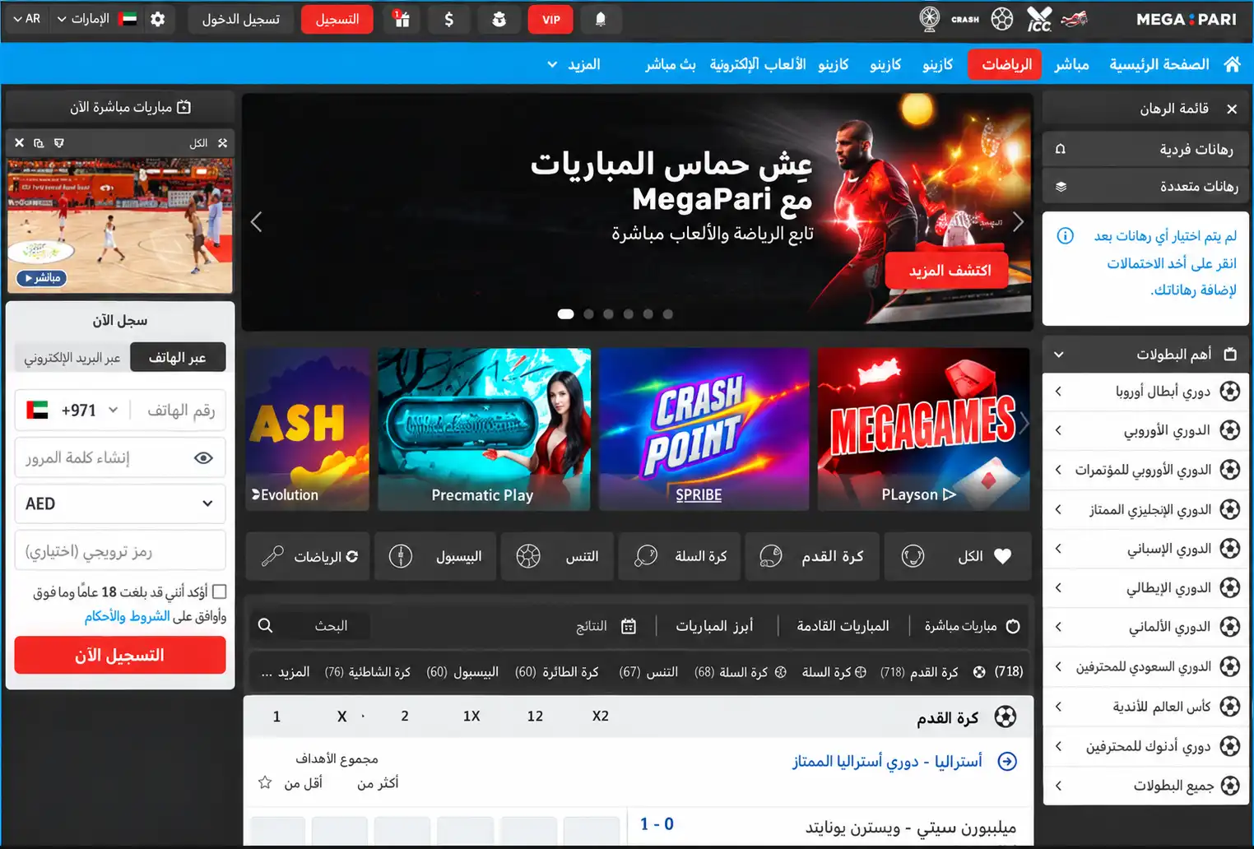Favorite the Melbourne City match star

265,782
